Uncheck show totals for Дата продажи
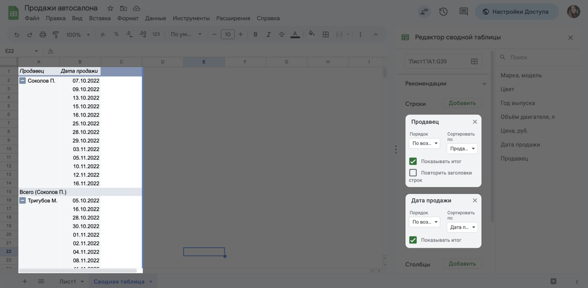 (413, 240)
